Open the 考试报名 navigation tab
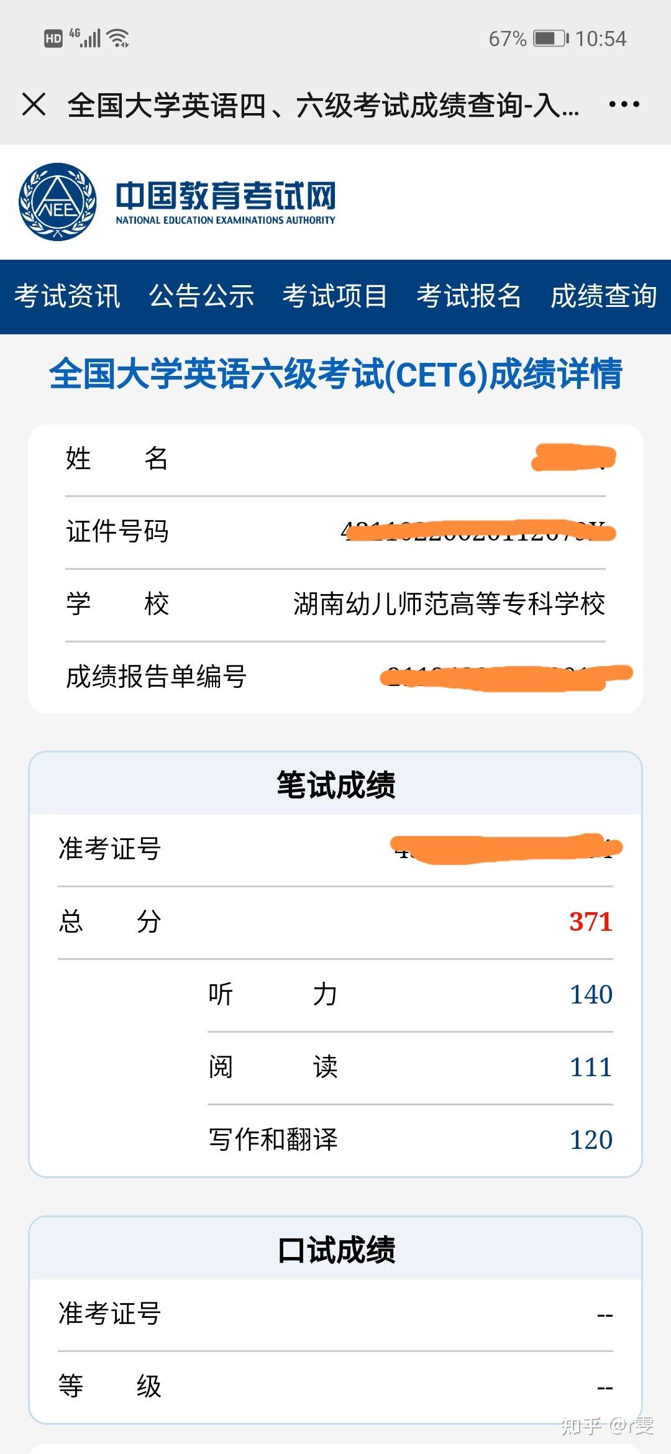The width and height of the screenshot is (671, 1454). (x=469, y=296)
